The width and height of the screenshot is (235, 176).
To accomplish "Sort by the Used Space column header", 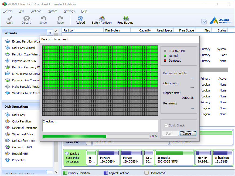I will (x=163, y=30).
